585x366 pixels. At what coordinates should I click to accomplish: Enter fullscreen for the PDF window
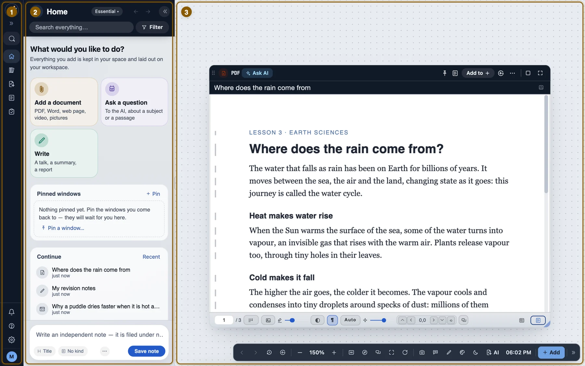click(540, 73)
